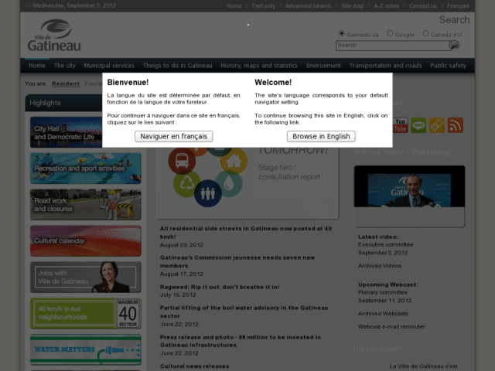Open Recreation and sport activities banner

pyautogui.click(x=86, y=168)
